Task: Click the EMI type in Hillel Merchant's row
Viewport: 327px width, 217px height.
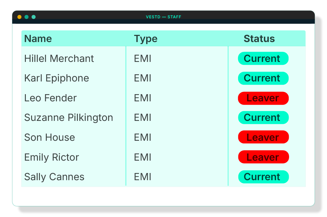Action: click(x=143, y=58)
